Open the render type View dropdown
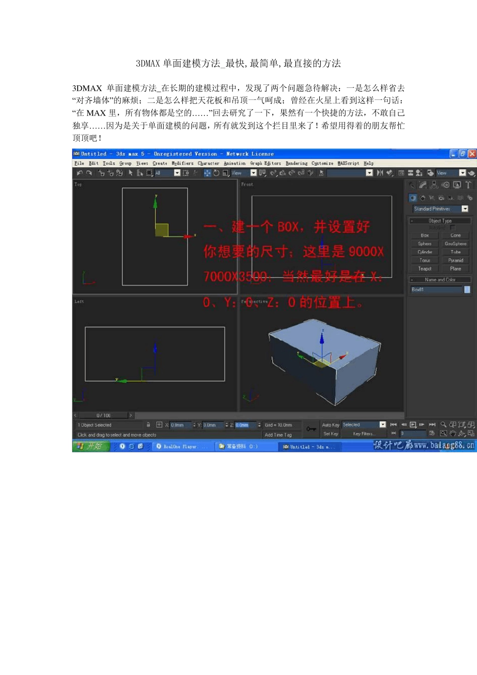Image resolution: width=477 pixels, height=675 pixels. click(451, 173)
